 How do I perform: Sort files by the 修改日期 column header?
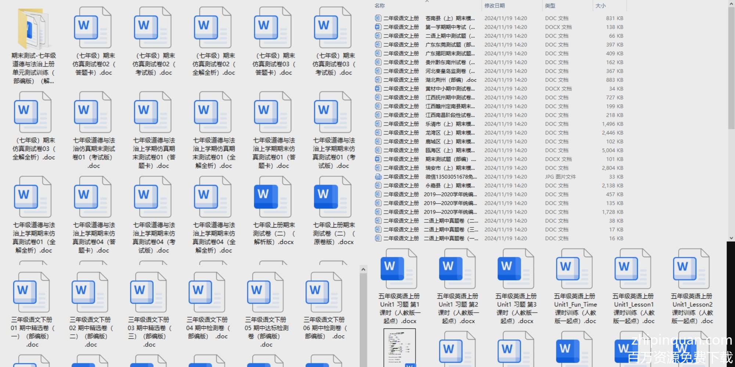(494, 6)
